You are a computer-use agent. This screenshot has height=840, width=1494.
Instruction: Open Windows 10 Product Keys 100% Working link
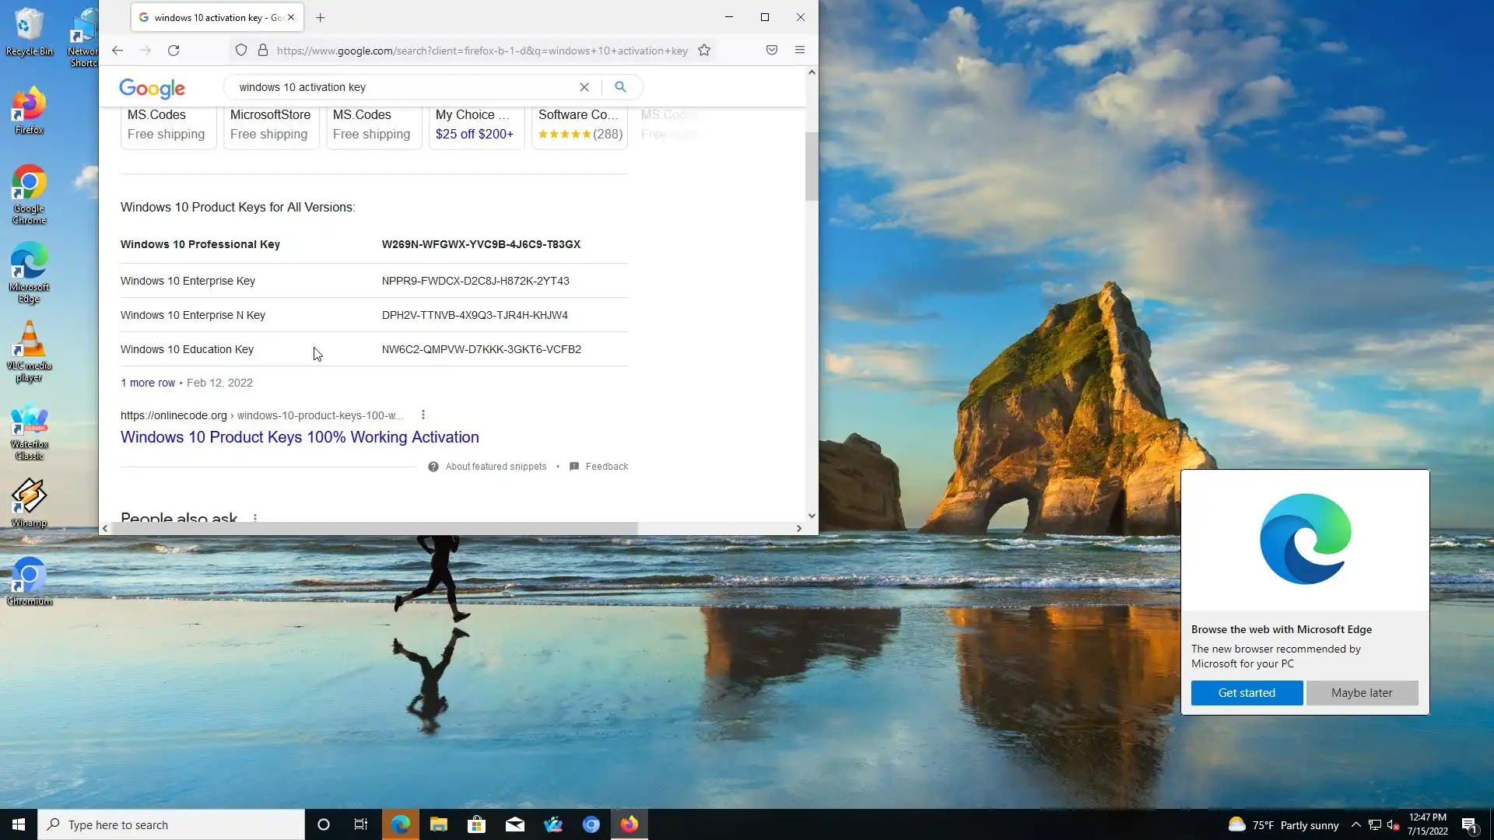point(300,437)
